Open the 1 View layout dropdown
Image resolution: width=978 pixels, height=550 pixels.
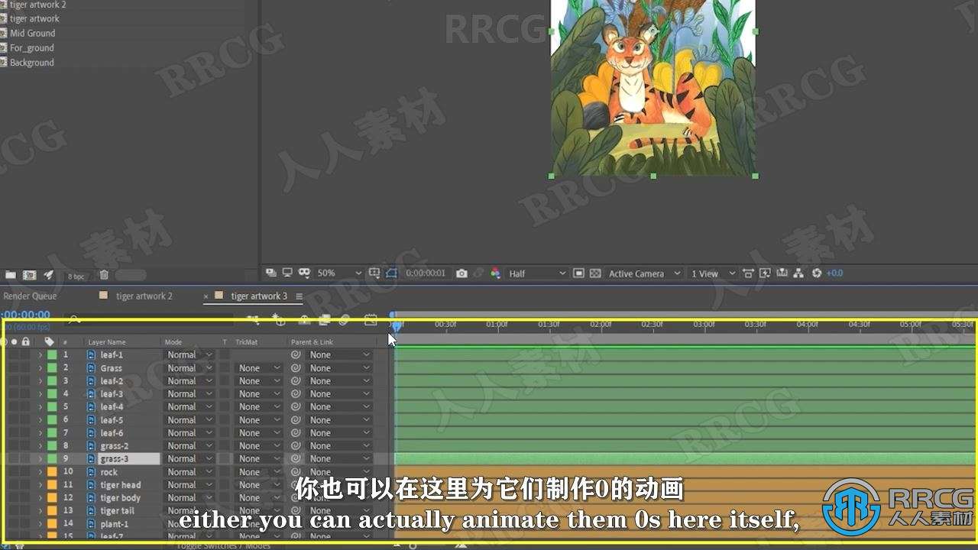click(713, 273)
